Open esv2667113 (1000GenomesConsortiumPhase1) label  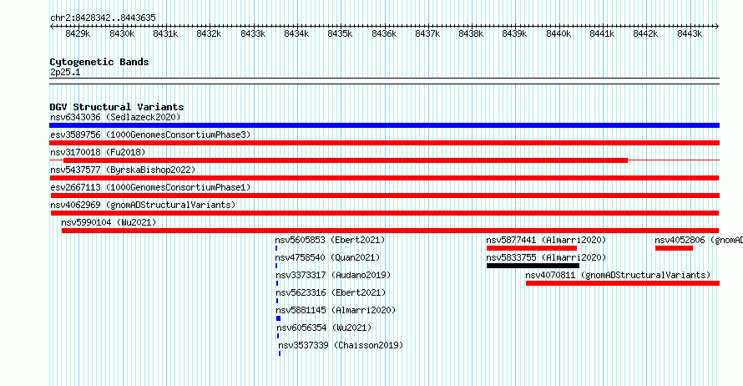[150, 187]
